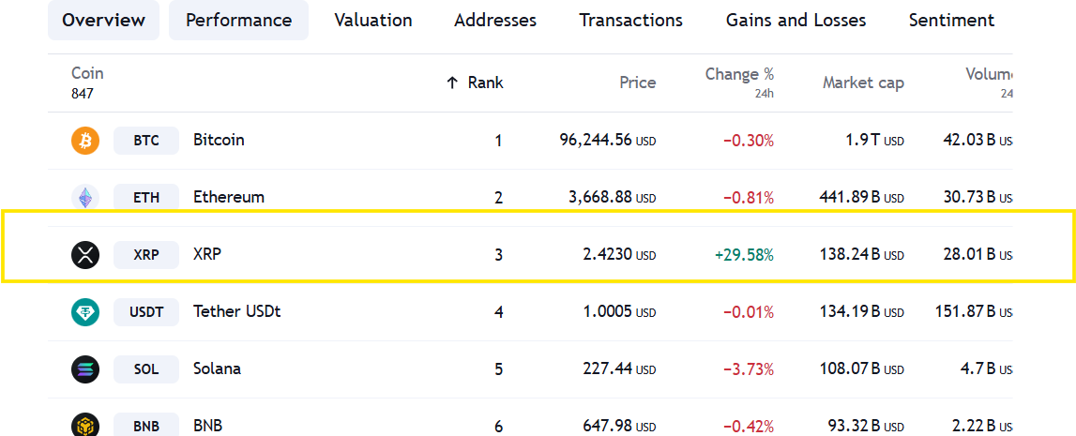Sort by the Market cap header
The height and width of the screenshot is (436, 1076).
863,83
